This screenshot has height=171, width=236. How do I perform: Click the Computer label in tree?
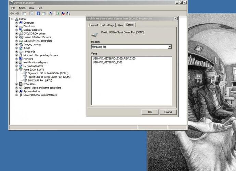click(29, 23)
